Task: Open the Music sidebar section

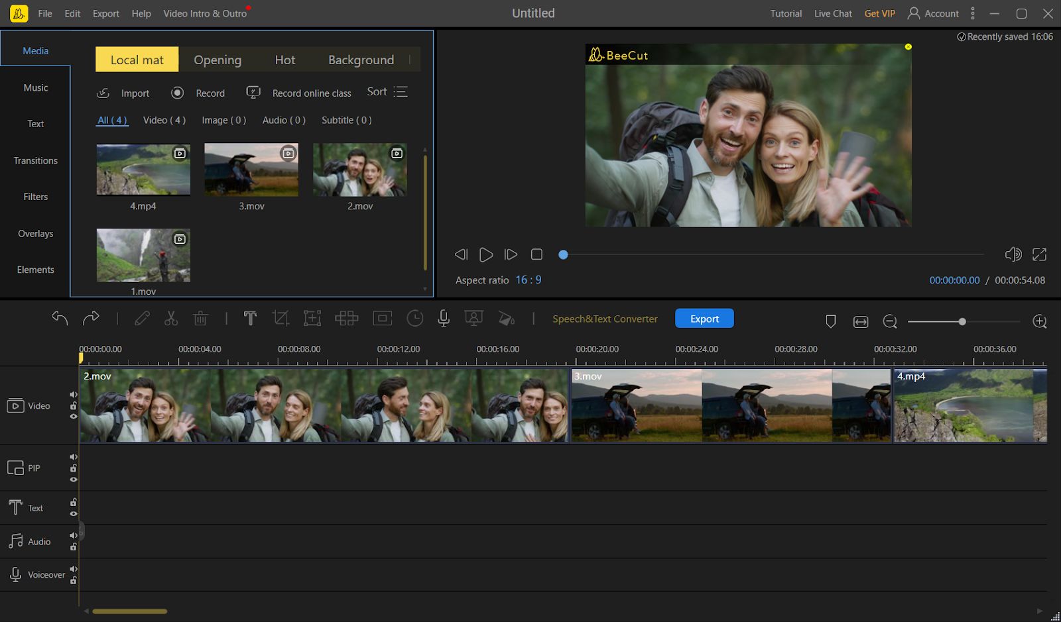Action: (x=36, y=87)
